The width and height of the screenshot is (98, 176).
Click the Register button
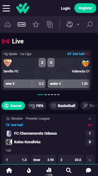coord(85,8)
